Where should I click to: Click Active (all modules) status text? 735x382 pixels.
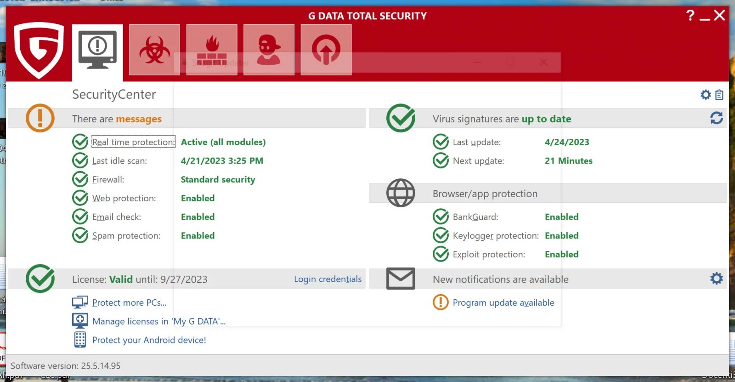[x=223, y=142]
